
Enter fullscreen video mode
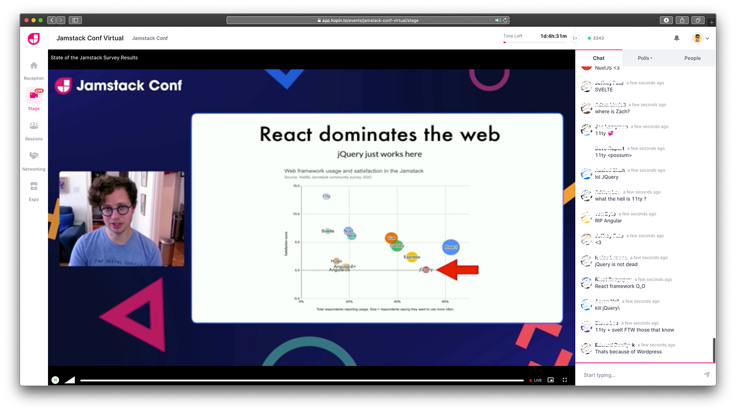[x=565, y=380]
